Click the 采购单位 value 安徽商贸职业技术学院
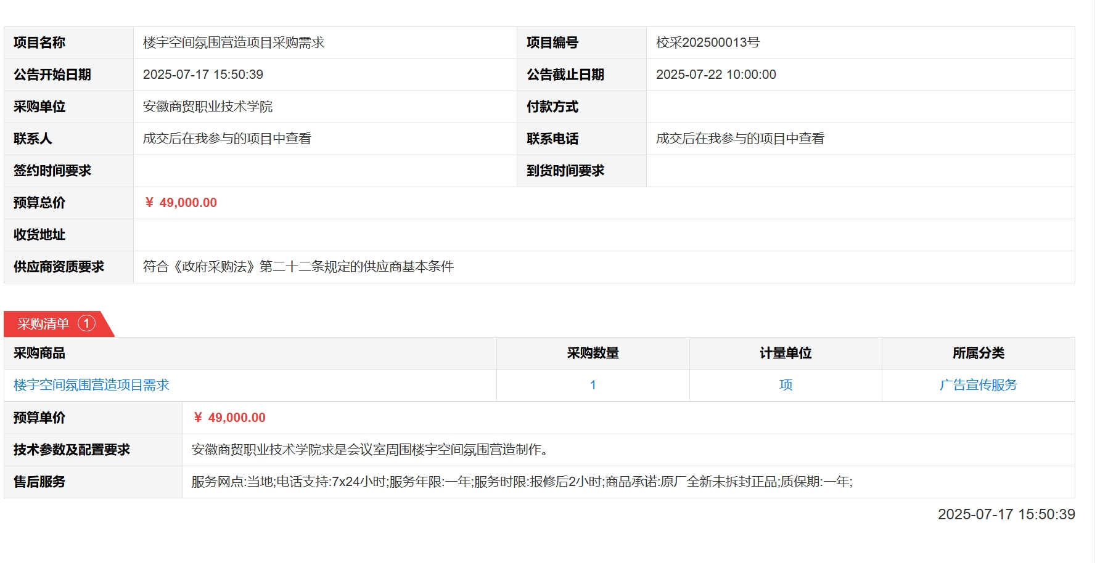1100x563 pixels. 208,107
